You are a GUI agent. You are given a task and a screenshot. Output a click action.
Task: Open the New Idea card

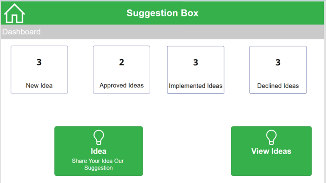[x=39, y=70]
